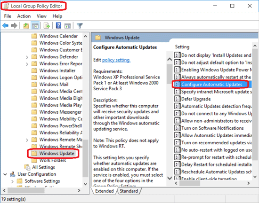The height and width of the screenshot is (203, 259).
Task: Expand the Windows Defender node
Action: pyautogui.click(x=27, y=57)
